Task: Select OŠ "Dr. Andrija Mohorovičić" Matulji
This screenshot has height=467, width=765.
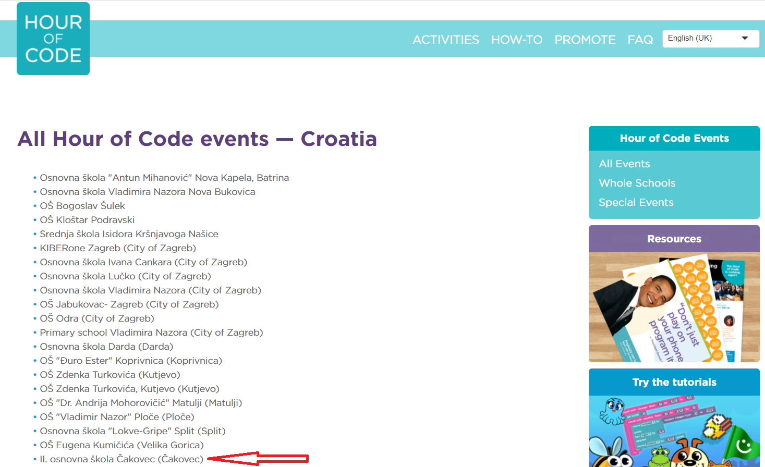Action: [x=141, y=403]
